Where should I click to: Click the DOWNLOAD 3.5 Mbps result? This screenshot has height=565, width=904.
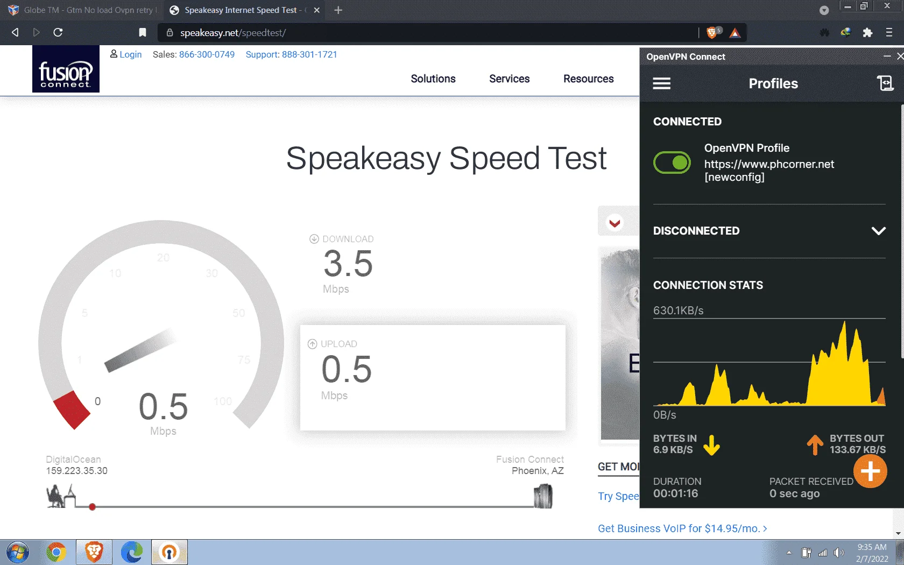348,264
